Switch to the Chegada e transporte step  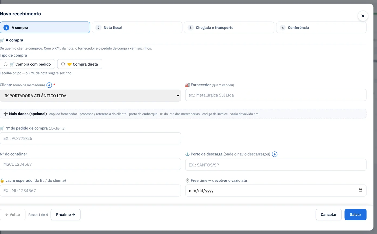(x=229, y=27)
